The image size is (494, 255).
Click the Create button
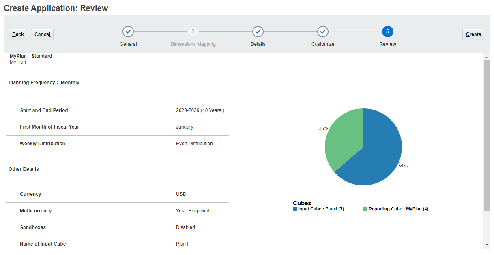(x=473, y=34)
